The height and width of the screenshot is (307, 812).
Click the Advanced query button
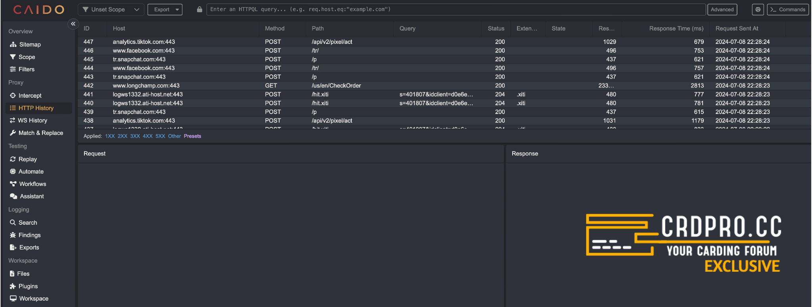(722, 9)
